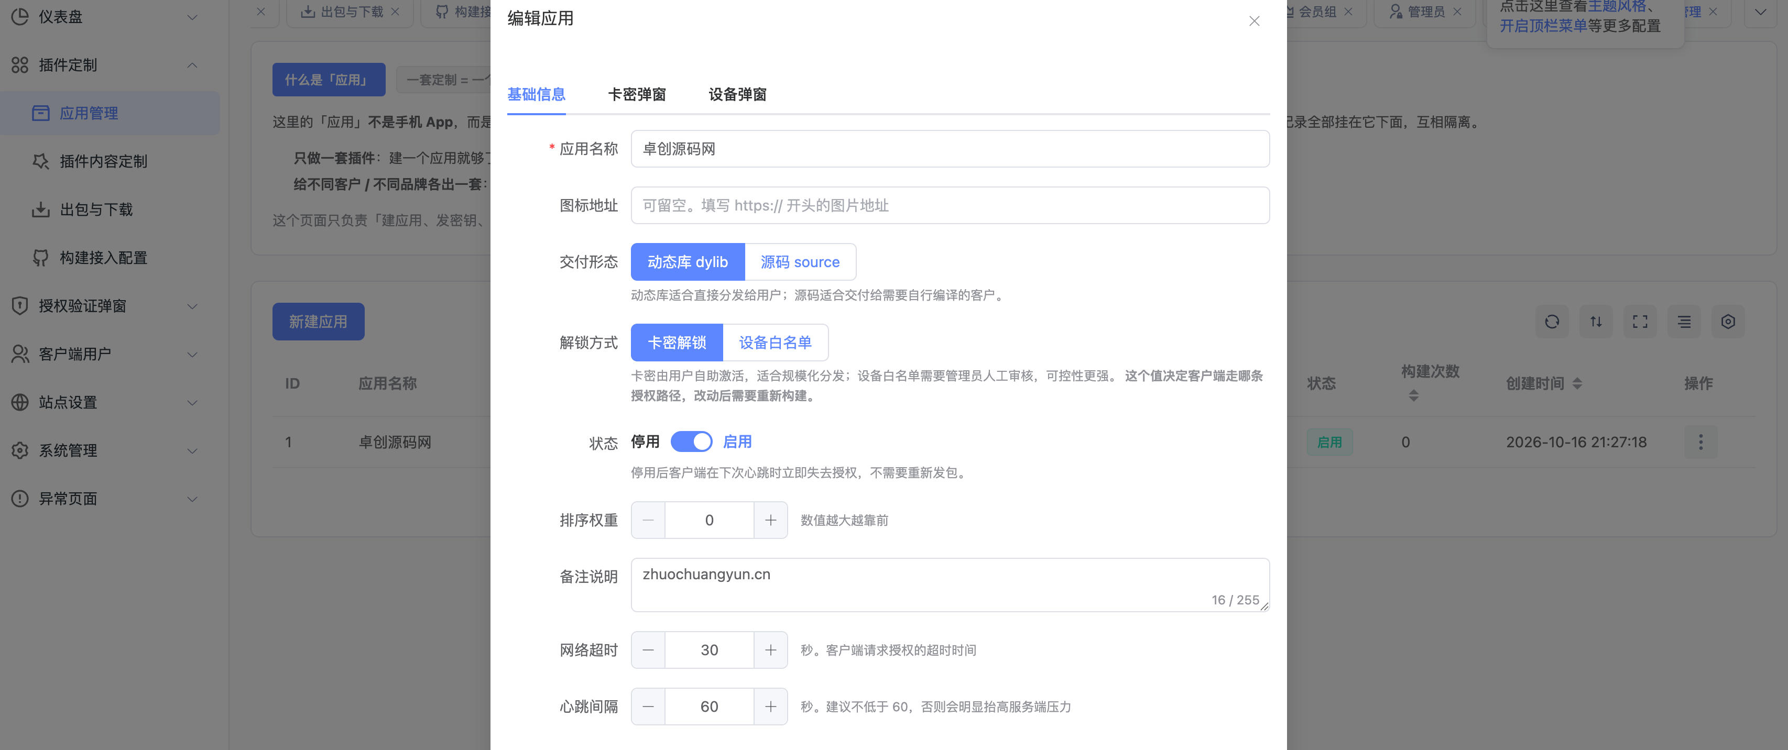Viewport: 1788px width, 750px height.
Task: Increase 网络超时 seconds
Action: (x=770, y=649)
